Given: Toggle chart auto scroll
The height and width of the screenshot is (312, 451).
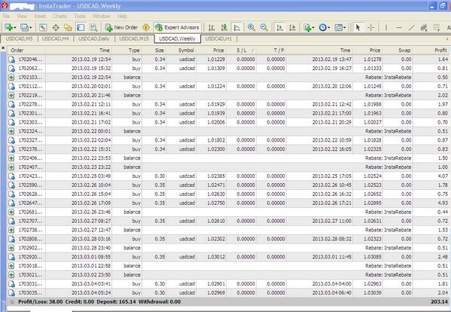Looking at the screenshot, I should pyautogui.click(x=279, y=27).
